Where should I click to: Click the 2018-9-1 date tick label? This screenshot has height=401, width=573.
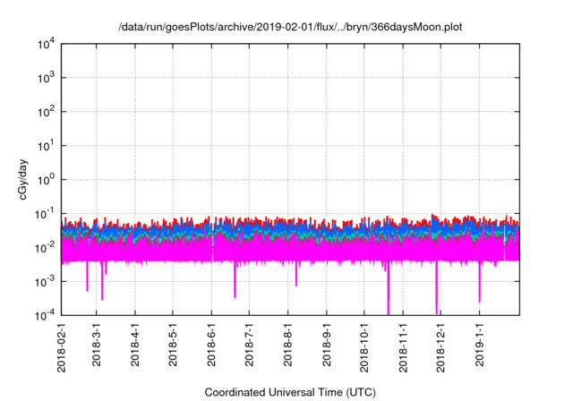(x=327, y=346)
